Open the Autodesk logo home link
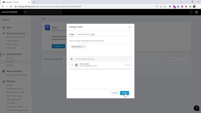This screenshot has height=113, width=201. coord(10,12)
